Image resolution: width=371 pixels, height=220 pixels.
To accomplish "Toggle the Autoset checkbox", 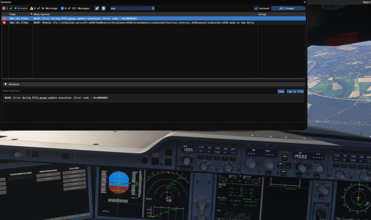I will [256, 8].
